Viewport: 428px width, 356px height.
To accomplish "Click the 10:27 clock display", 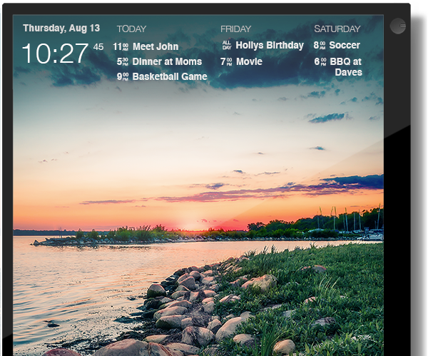I will pos(55,54).
